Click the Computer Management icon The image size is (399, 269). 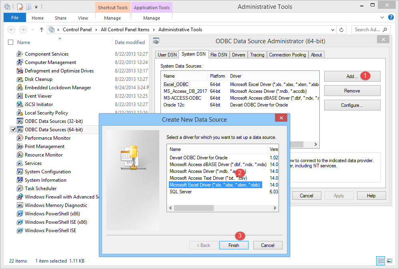point(20,62)
